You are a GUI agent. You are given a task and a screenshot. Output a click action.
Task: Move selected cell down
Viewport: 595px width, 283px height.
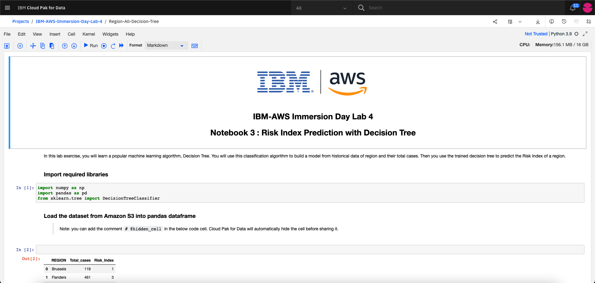point(74,46)
